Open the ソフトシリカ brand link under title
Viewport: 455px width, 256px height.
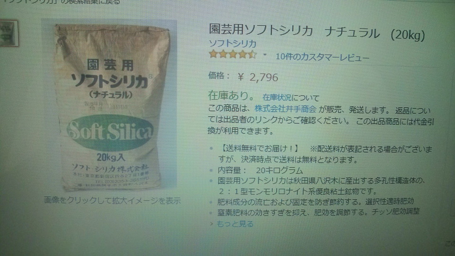pos(232,44)
